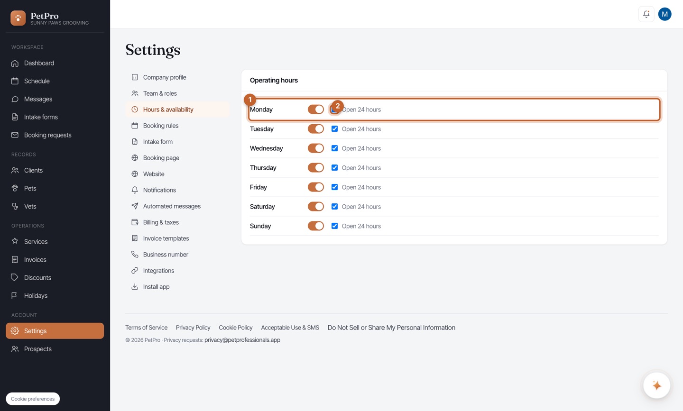Uncheck Open 24 hours for Wednesday

334,148
